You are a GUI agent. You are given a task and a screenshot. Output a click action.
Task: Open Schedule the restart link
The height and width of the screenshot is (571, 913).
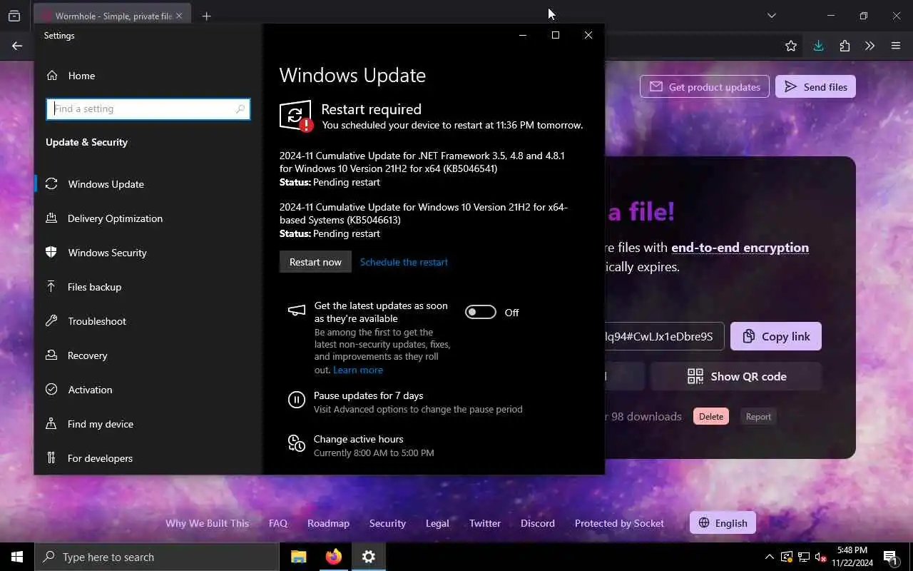404,262
